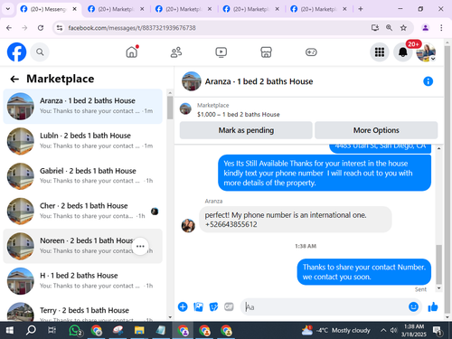452x339 pixels.
Task: Close the first Messenger tab
Action: [x=74, y=9]
